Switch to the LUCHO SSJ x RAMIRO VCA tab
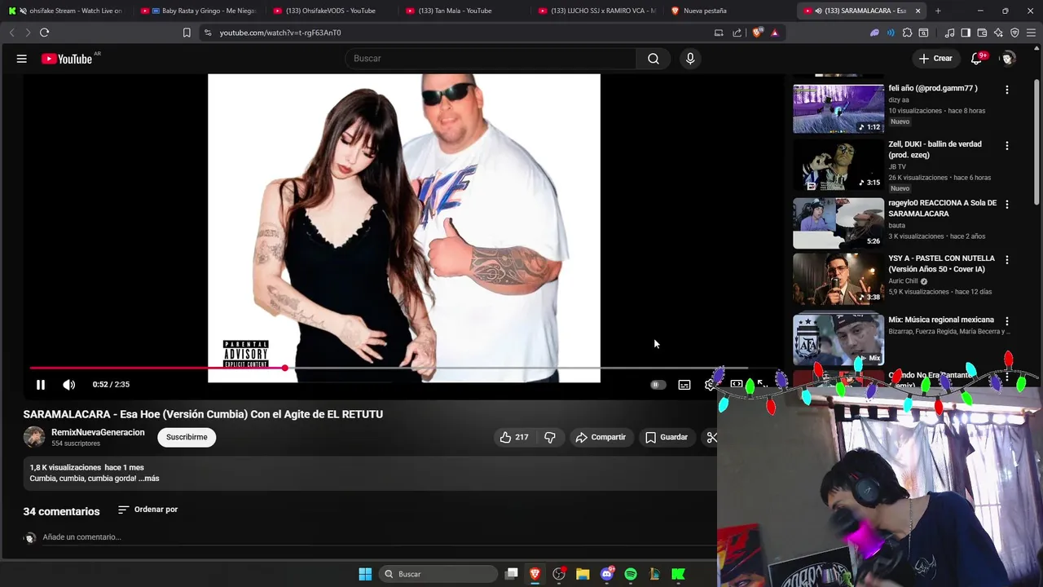Image resolution: width=1043 pixels, height=587 pixels. (596, 11)
